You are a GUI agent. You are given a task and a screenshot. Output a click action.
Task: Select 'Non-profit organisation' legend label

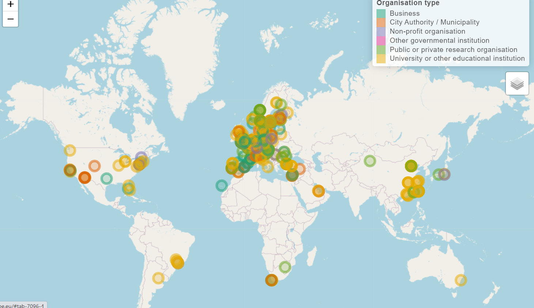click(427, 31)
